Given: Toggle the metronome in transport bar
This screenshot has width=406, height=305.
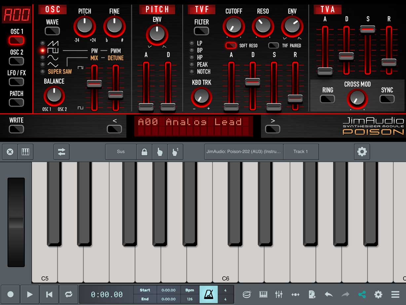Looking at the screenshot, I should click(208, 294).
